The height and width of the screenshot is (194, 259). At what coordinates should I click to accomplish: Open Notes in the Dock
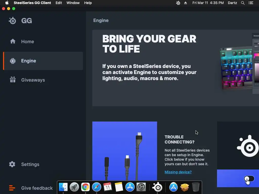[x=119, y=187]
